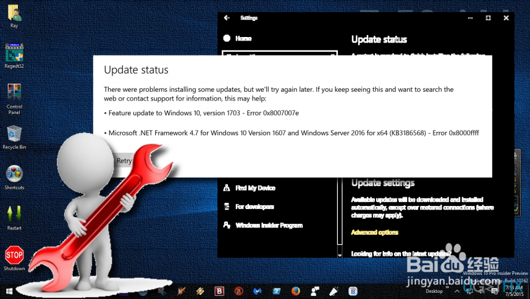Open Malwarebytes from the taskbar
Viewport: 530px width, 299px height.
(x=258, y=291)
